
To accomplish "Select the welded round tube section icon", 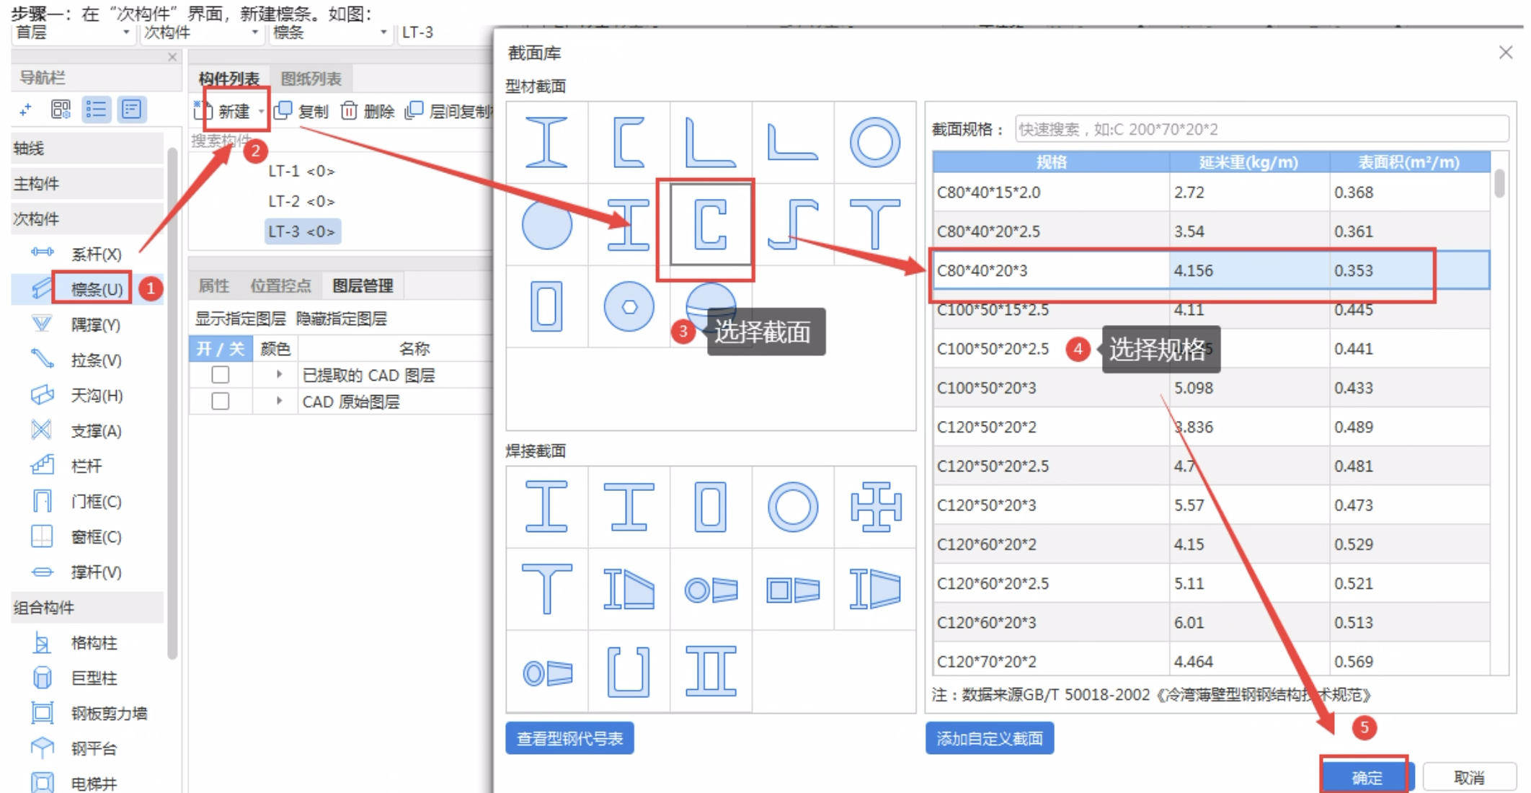I will click(792, 506).
